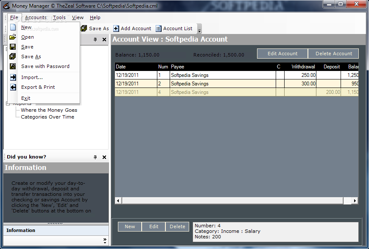Expand the chevron at bottom of Information panel

coord(105,241)
